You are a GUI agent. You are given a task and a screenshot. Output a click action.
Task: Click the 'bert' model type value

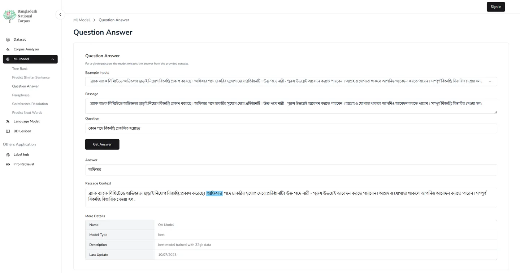coord(161,235)
